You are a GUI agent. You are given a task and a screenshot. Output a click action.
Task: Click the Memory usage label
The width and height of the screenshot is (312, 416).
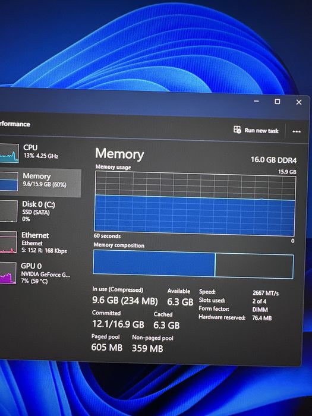(114, 167)
